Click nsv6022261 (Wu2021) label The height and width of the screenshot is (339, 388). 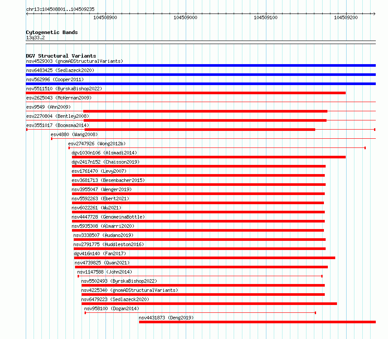(96, 208)
